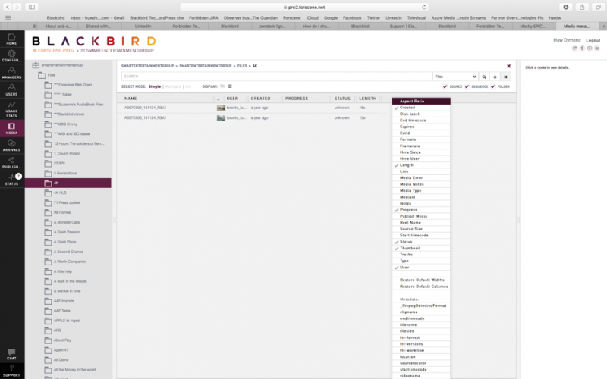607x379 pixels.
Task: Open thumbnail of clip A007C002_151124_R3VJ
Action: click(x=220, y=108)
